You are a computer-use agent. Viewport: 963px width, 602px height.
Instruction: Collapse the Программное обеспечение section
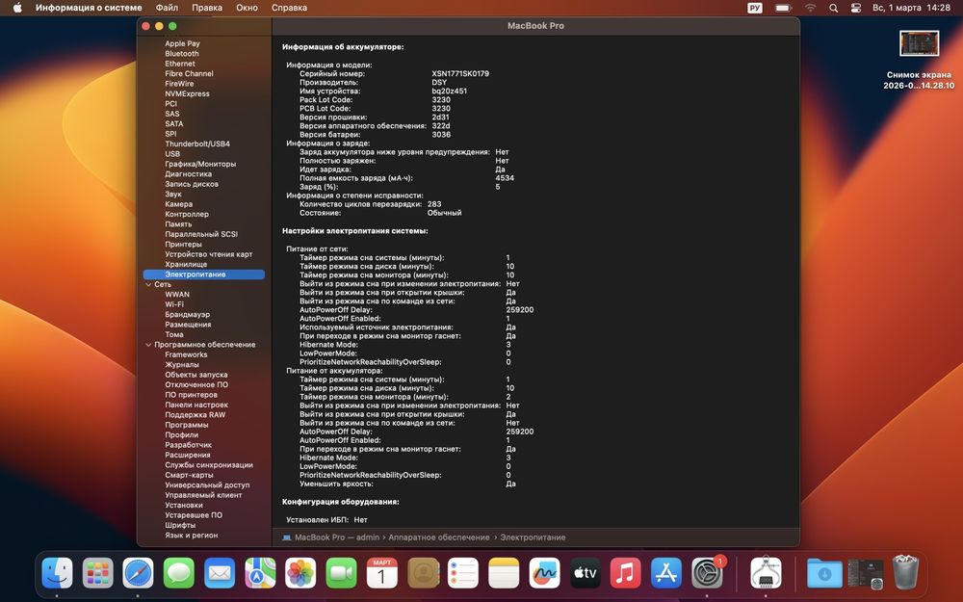(x=148, y=345)
